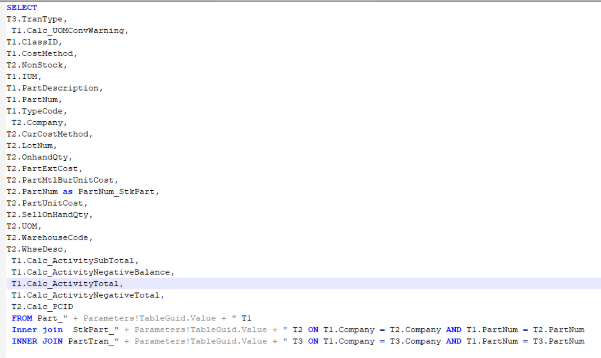Image resolution: width=601 pixels, height=358 pixels.
Task: Click the T2.Company line
Action: pos(39,123)
